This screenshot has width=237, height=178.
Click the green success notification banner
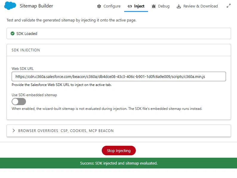click(119, 163)
